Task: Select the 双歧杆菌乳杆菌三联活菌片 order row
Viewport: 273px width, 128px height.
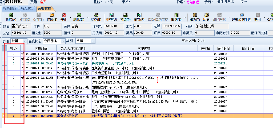Action: (x=138, y=101)
